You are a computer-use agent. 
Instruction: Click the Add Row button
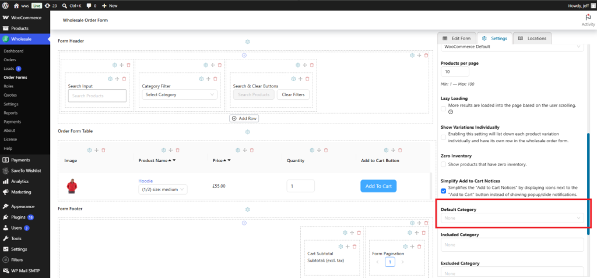pos(244,118)
